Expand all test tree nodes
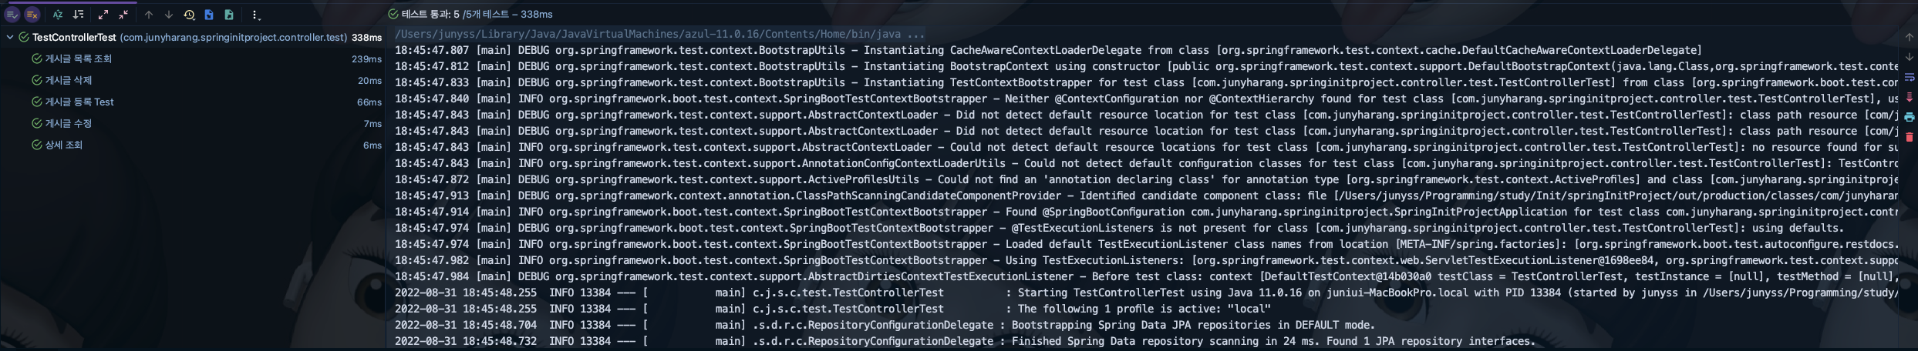 click(x=103, y=15)
